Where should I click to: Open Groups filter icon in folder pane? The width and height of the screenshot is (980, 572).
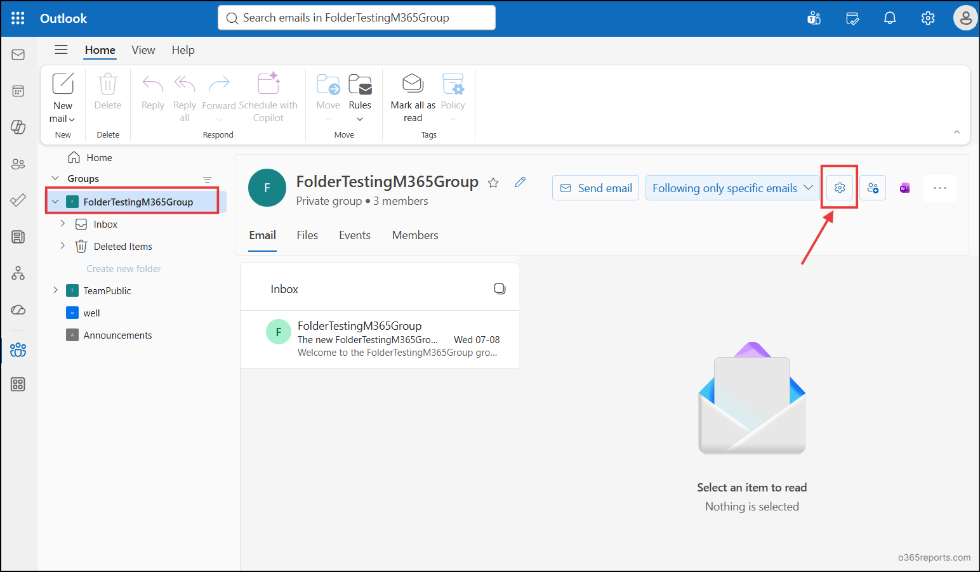coord(207,179)
